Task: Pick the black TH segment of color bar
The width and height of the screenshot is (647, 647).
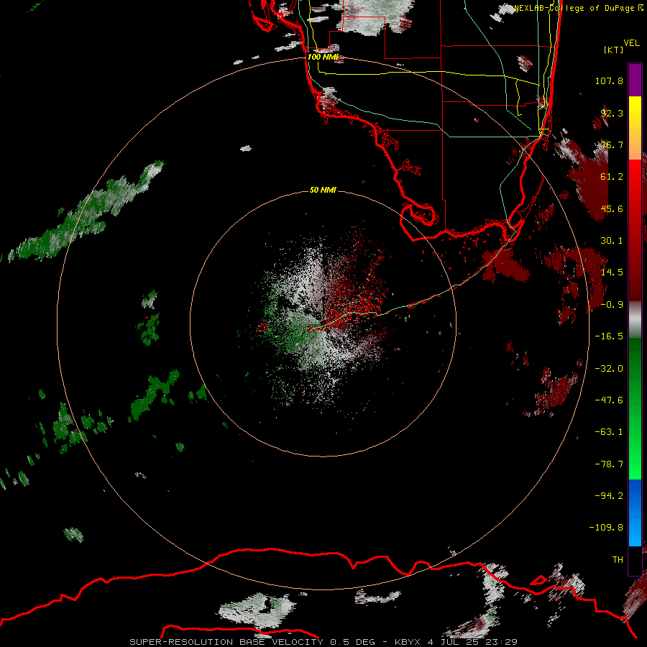Action: click(x=635, y=560)
